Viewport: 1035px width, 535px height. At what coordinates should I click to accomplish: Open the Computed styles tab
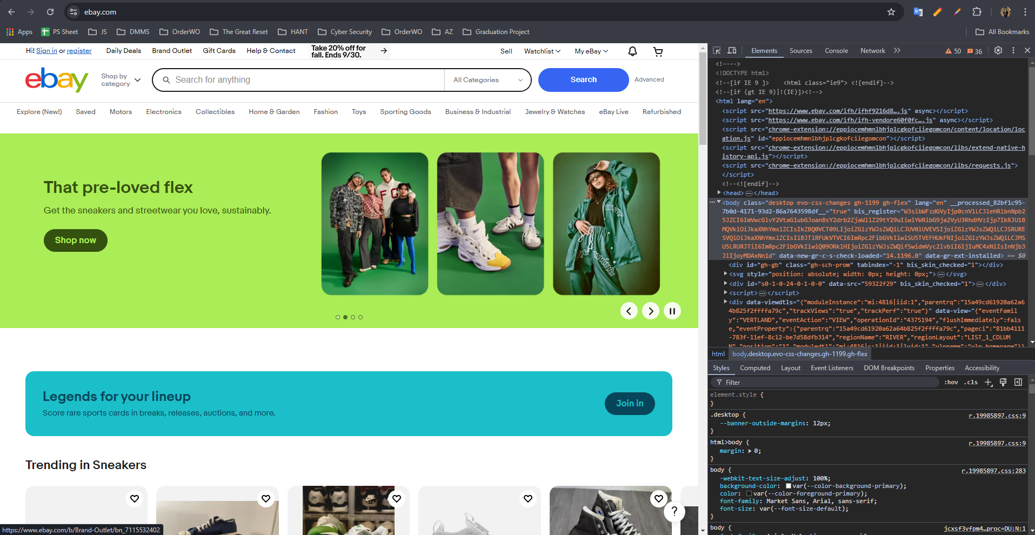754,368
